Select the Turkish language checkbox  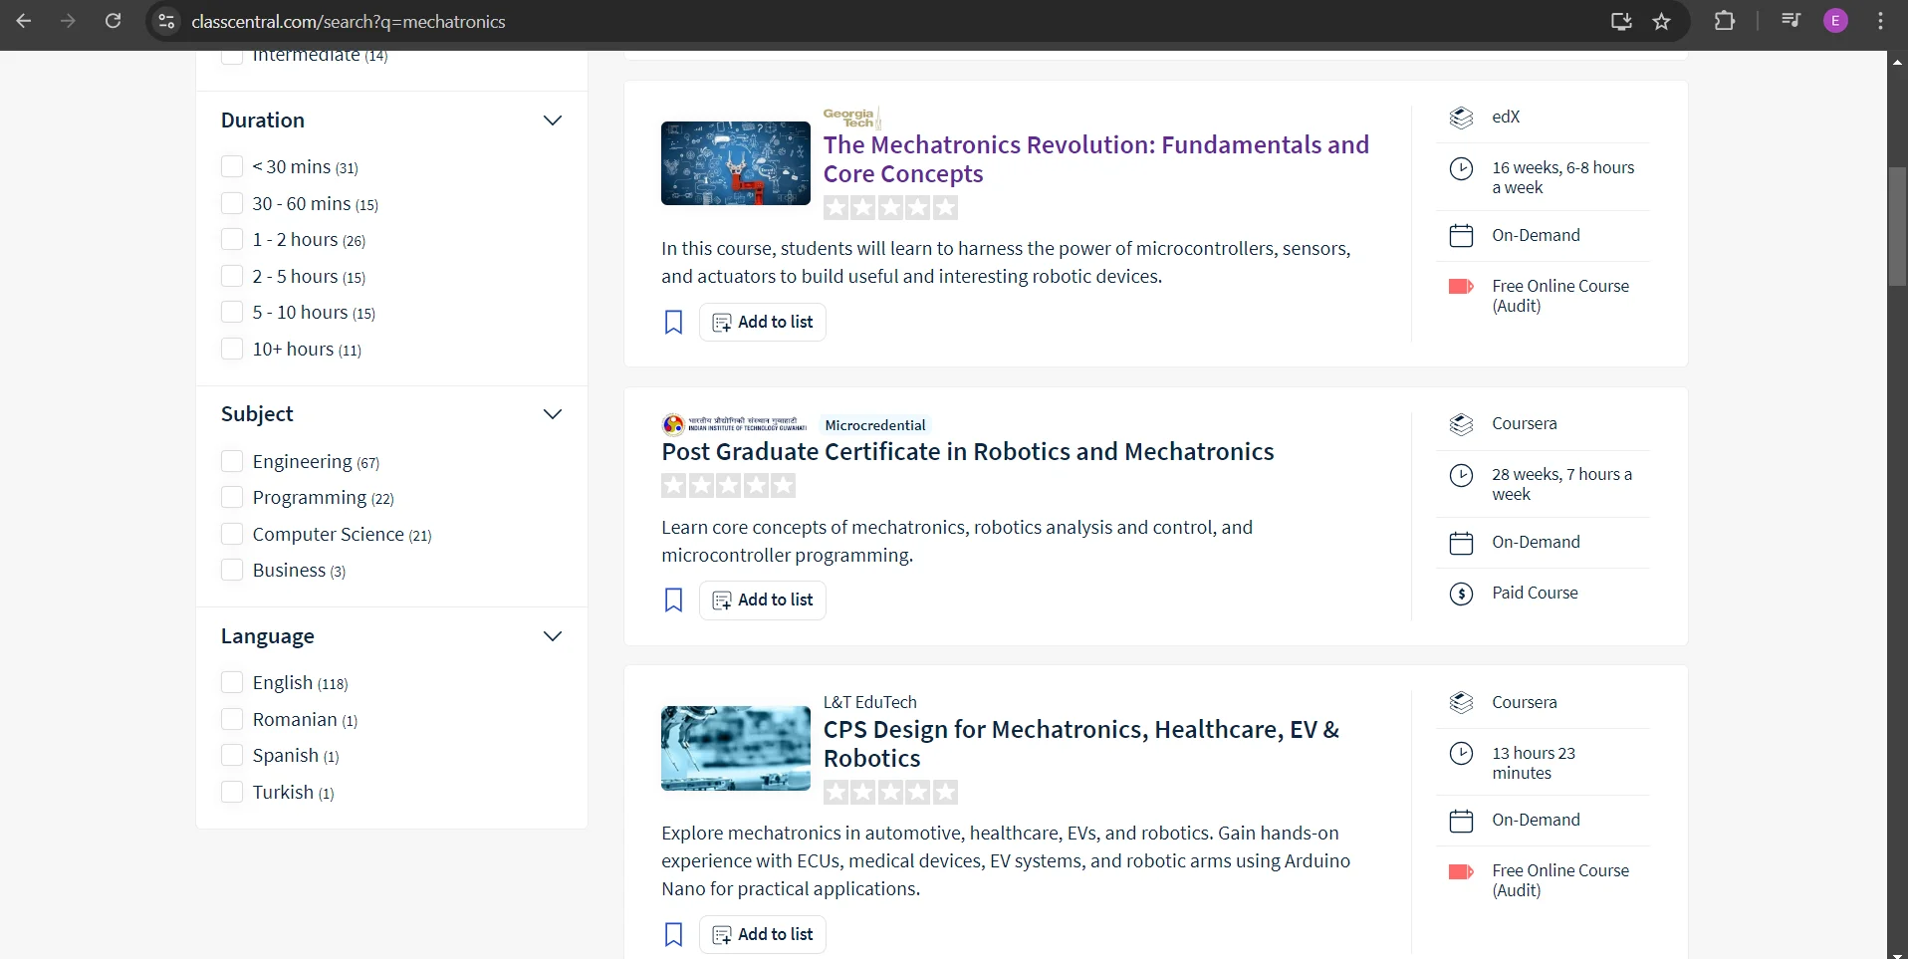[232, 792]
